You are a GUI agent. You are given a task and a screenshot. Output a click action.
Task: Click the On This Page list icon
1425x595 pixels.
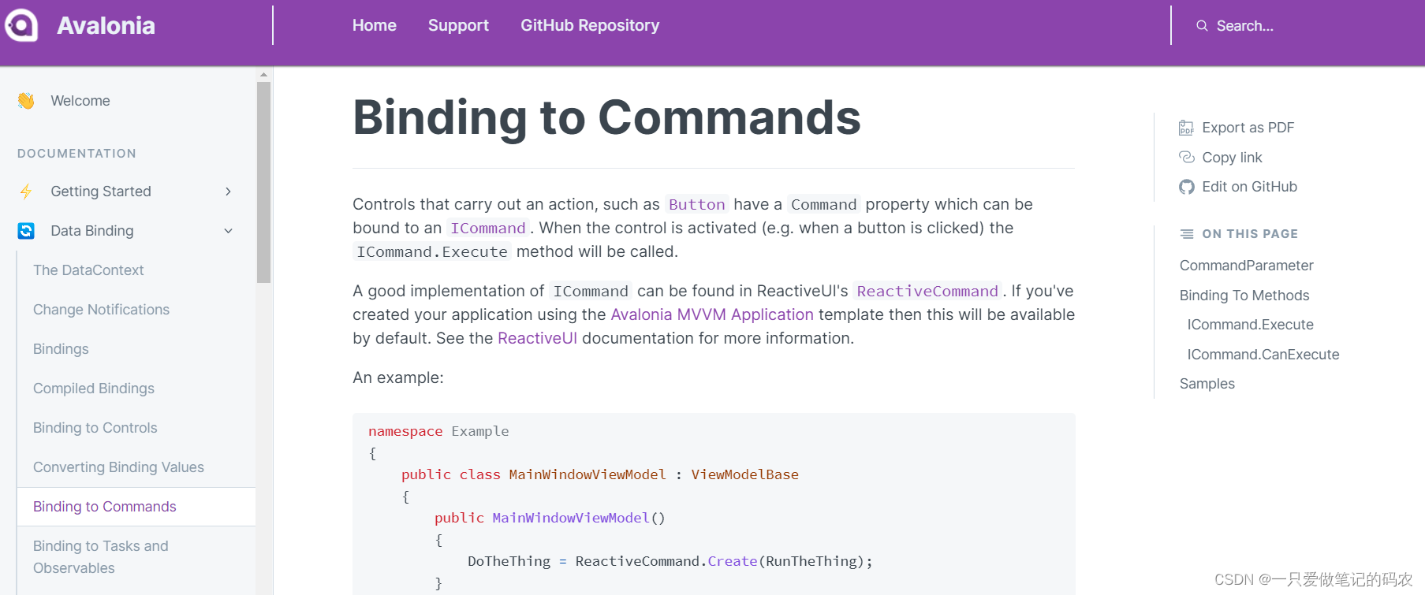point(1186,234)
